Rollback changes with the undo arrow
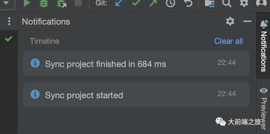The width and height of the screenshot is (270, 134). (188, 3)
